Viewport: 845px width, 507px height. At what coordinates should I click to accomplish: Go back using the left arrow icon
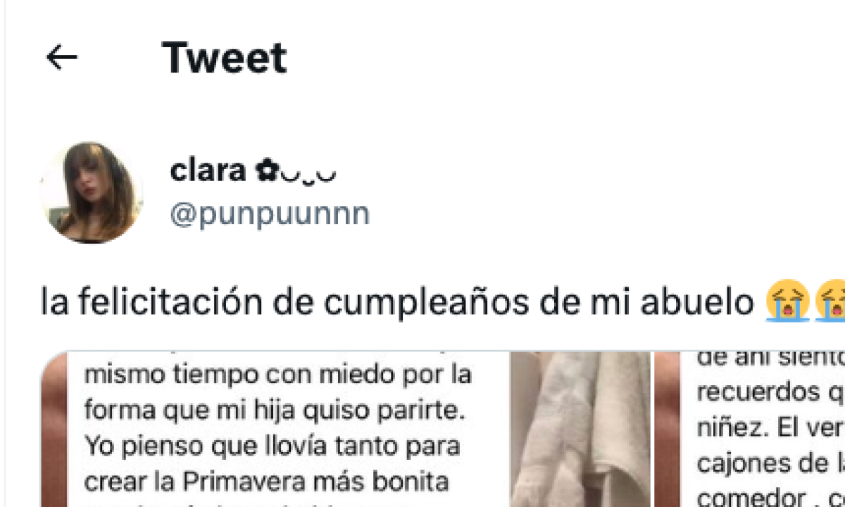61,57
